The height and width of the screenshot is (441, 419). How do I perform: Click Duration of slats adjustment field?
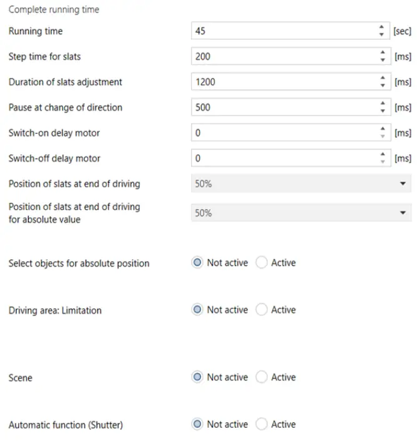pyautogui.click(x=284, y=82)
